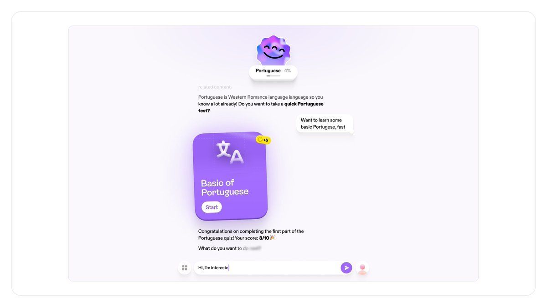Click the 4% progress percentage
This screenshot has width=547, height=307.
[x=287, y=71]
